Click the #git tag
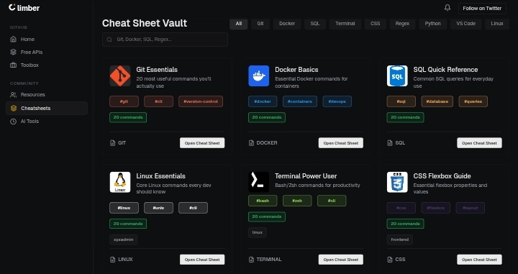Screen dimensions: 518x274 click(x=124, y=101)
